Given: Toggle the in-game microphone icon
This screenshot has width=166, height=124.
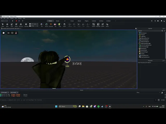Looking at the screenshot, I should (16, 33).
